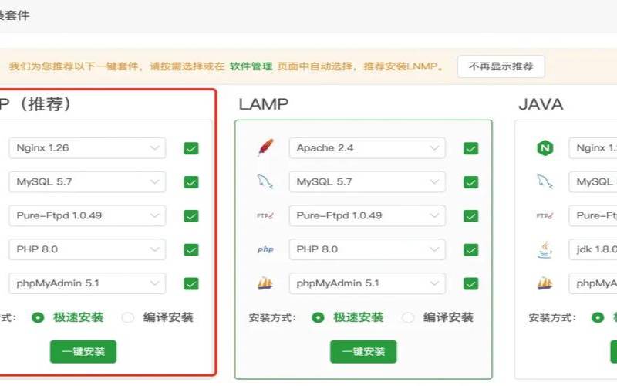Open PHP 8.0 dropdown in LAMP suite
Viewport: 617px width, 386px height.
pyautogui.click(x=367, y=249)
